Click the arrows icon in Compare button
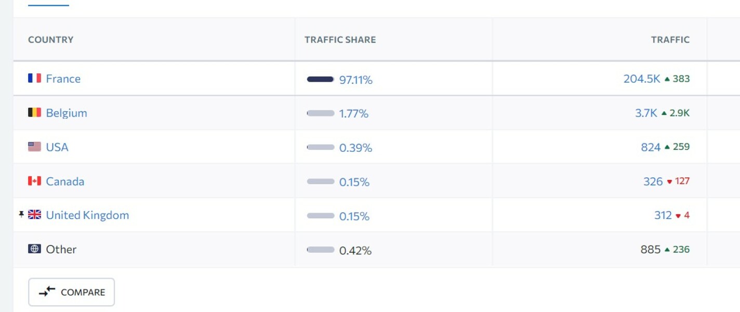Screen dimensions: 740x312 click(47, 292)
